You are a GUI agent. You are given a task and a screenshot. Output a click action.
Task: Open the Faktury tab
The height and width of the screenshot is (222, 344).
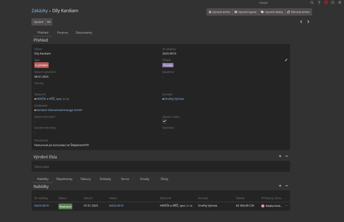[x=86, y=179]
